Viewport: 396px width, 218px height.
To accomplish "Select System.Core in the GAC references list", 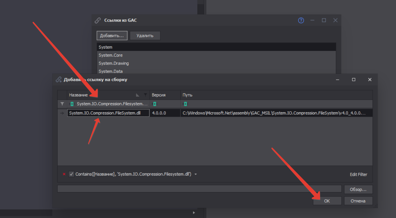I will 216,55.
